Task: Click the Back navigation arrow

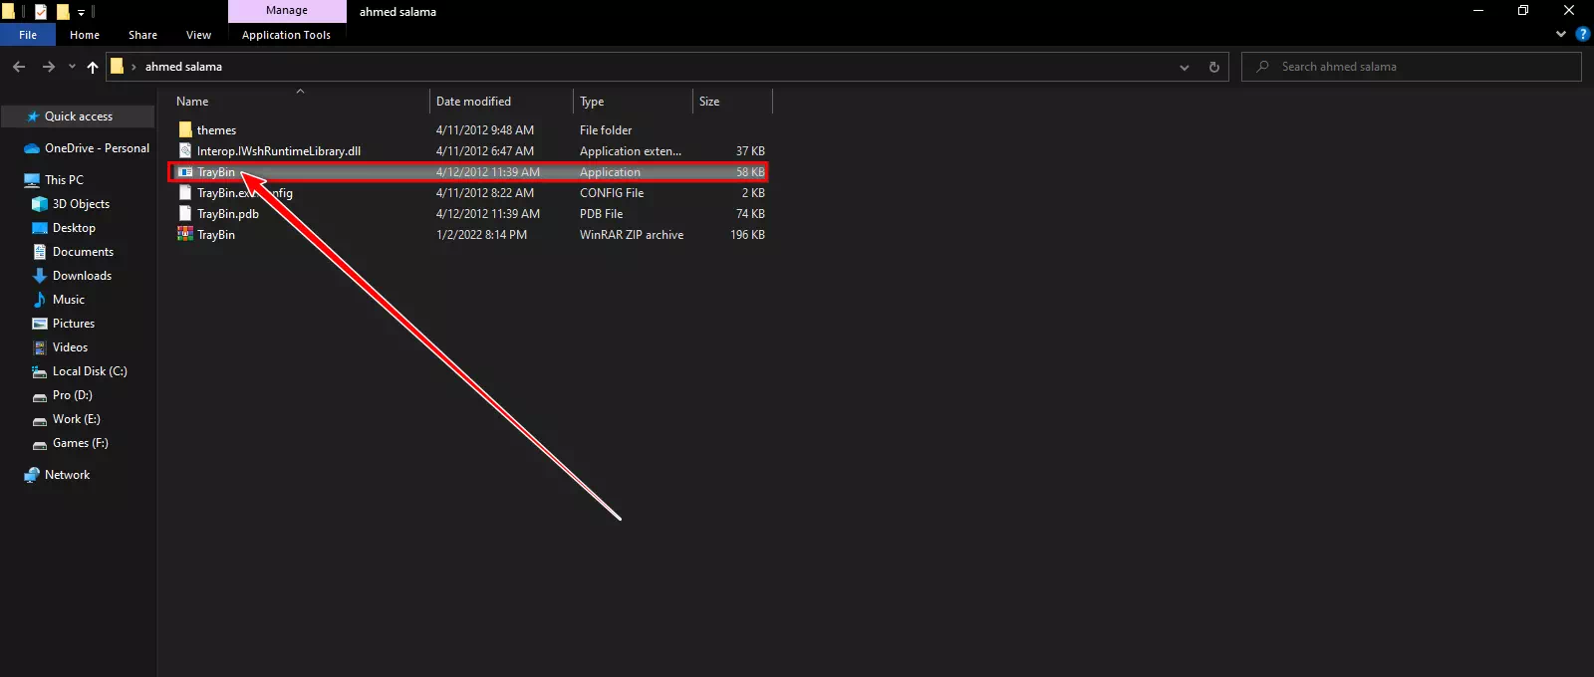Action: [19, 67]
